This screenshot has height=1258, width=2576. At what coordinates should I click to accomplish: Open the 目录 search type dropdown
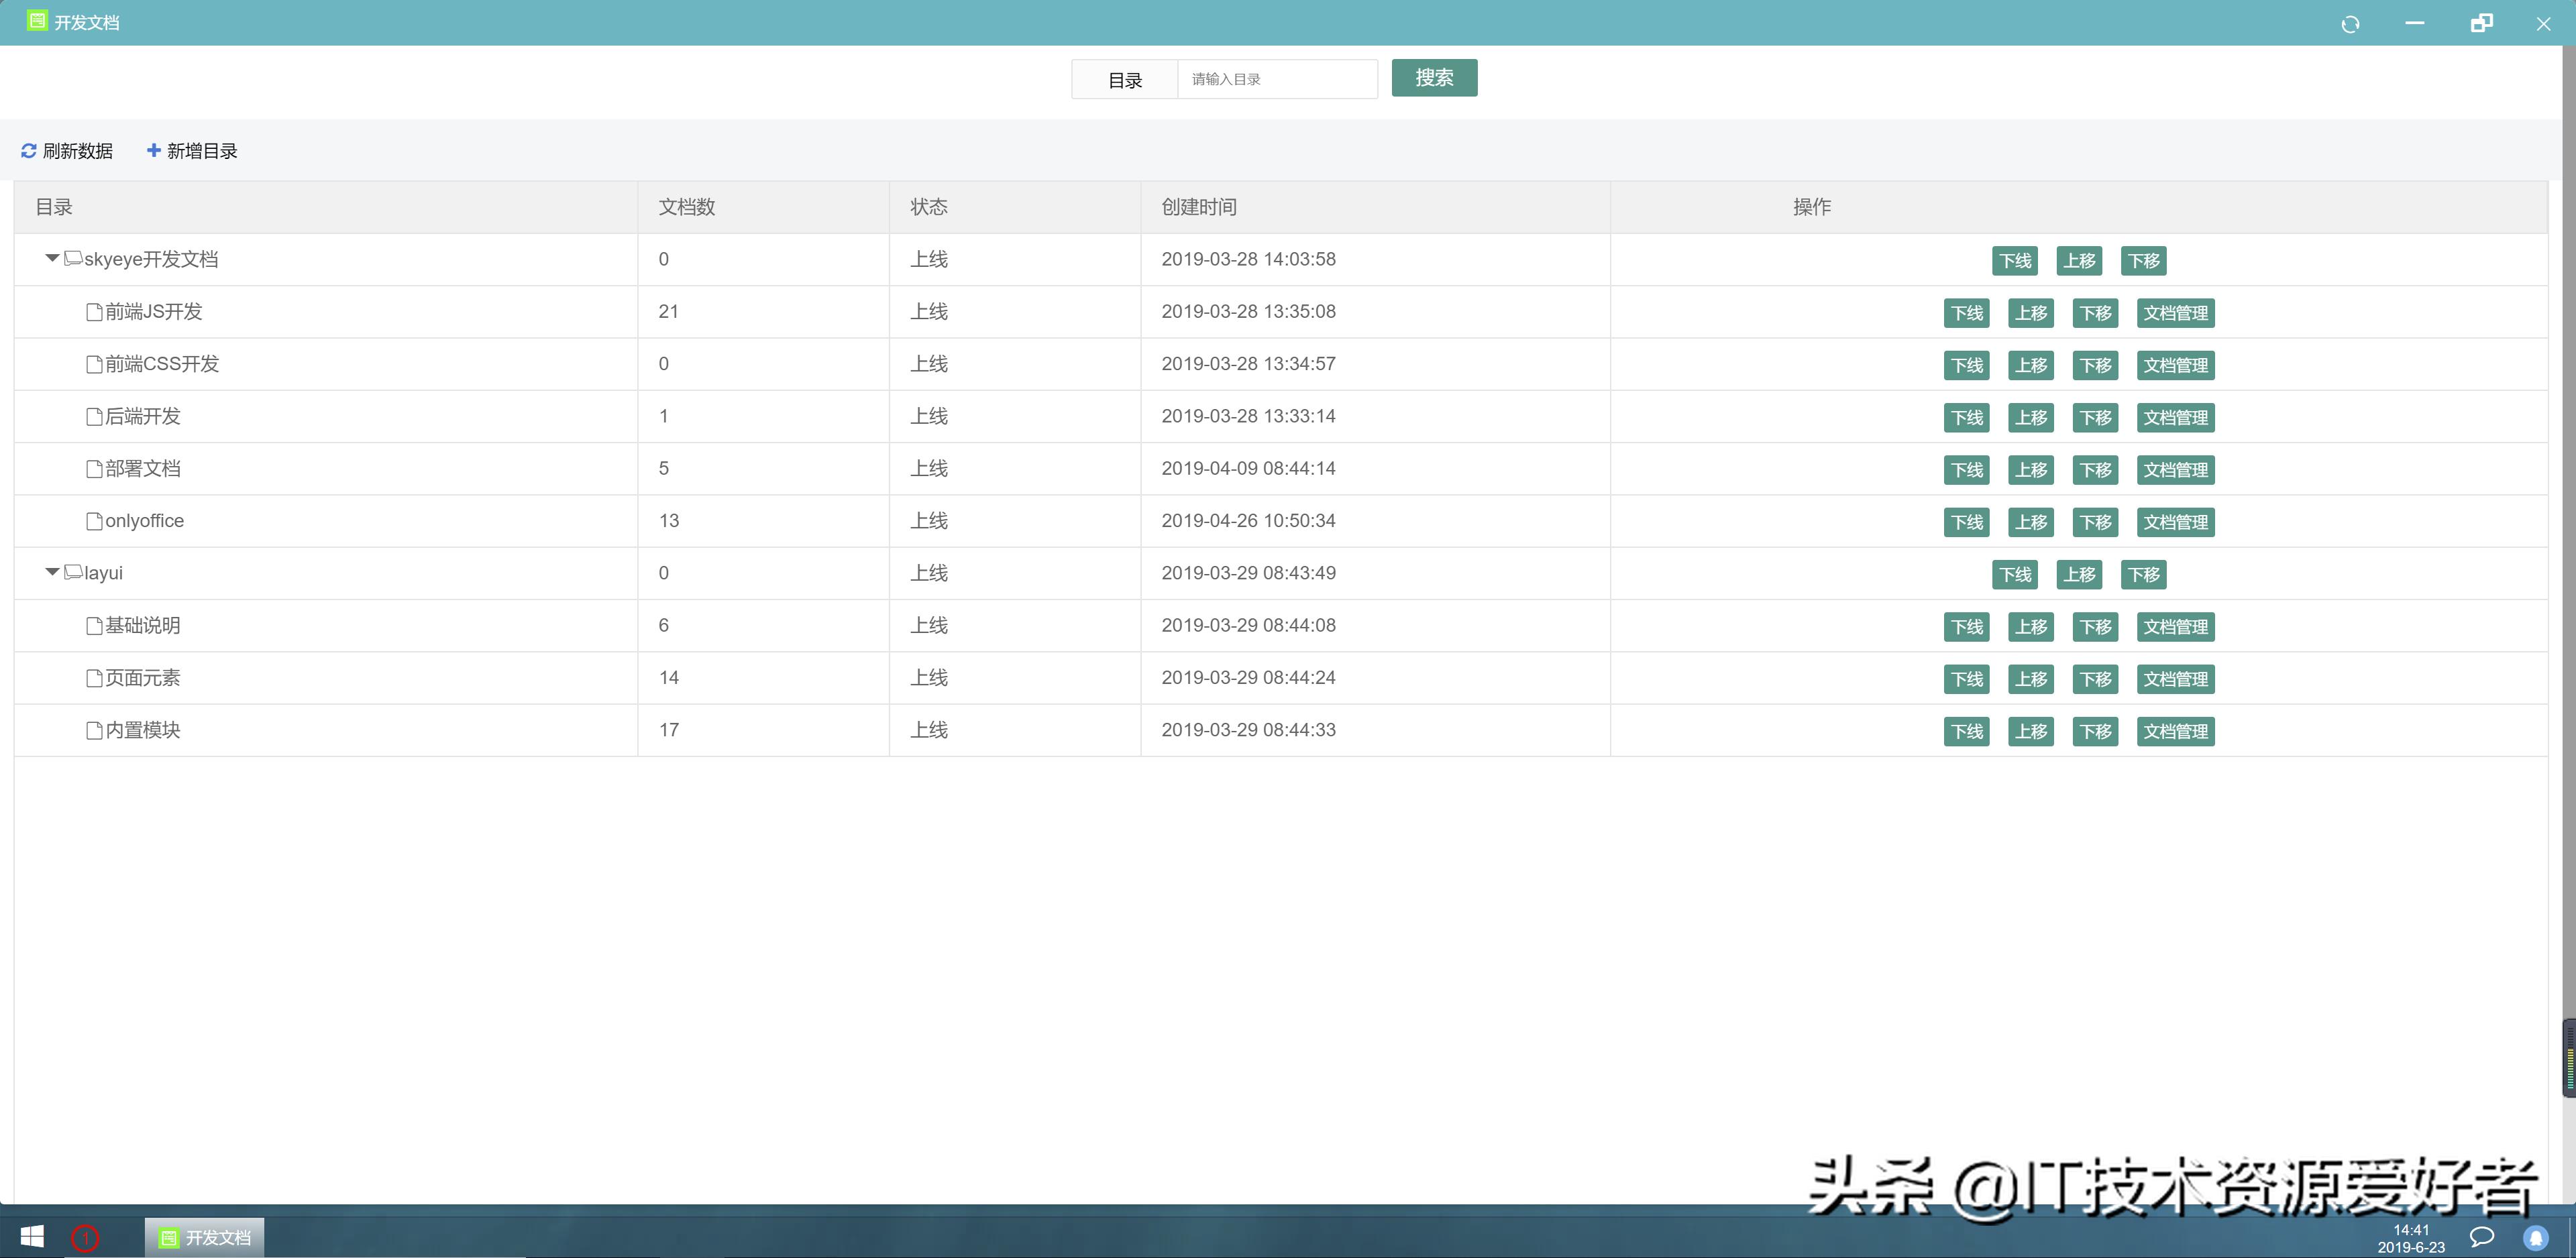1124,79
